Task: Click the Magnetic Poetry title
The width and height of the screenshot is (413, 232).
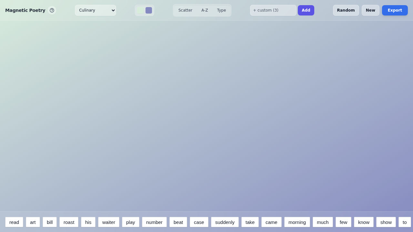Action: [x=25, y=10]
